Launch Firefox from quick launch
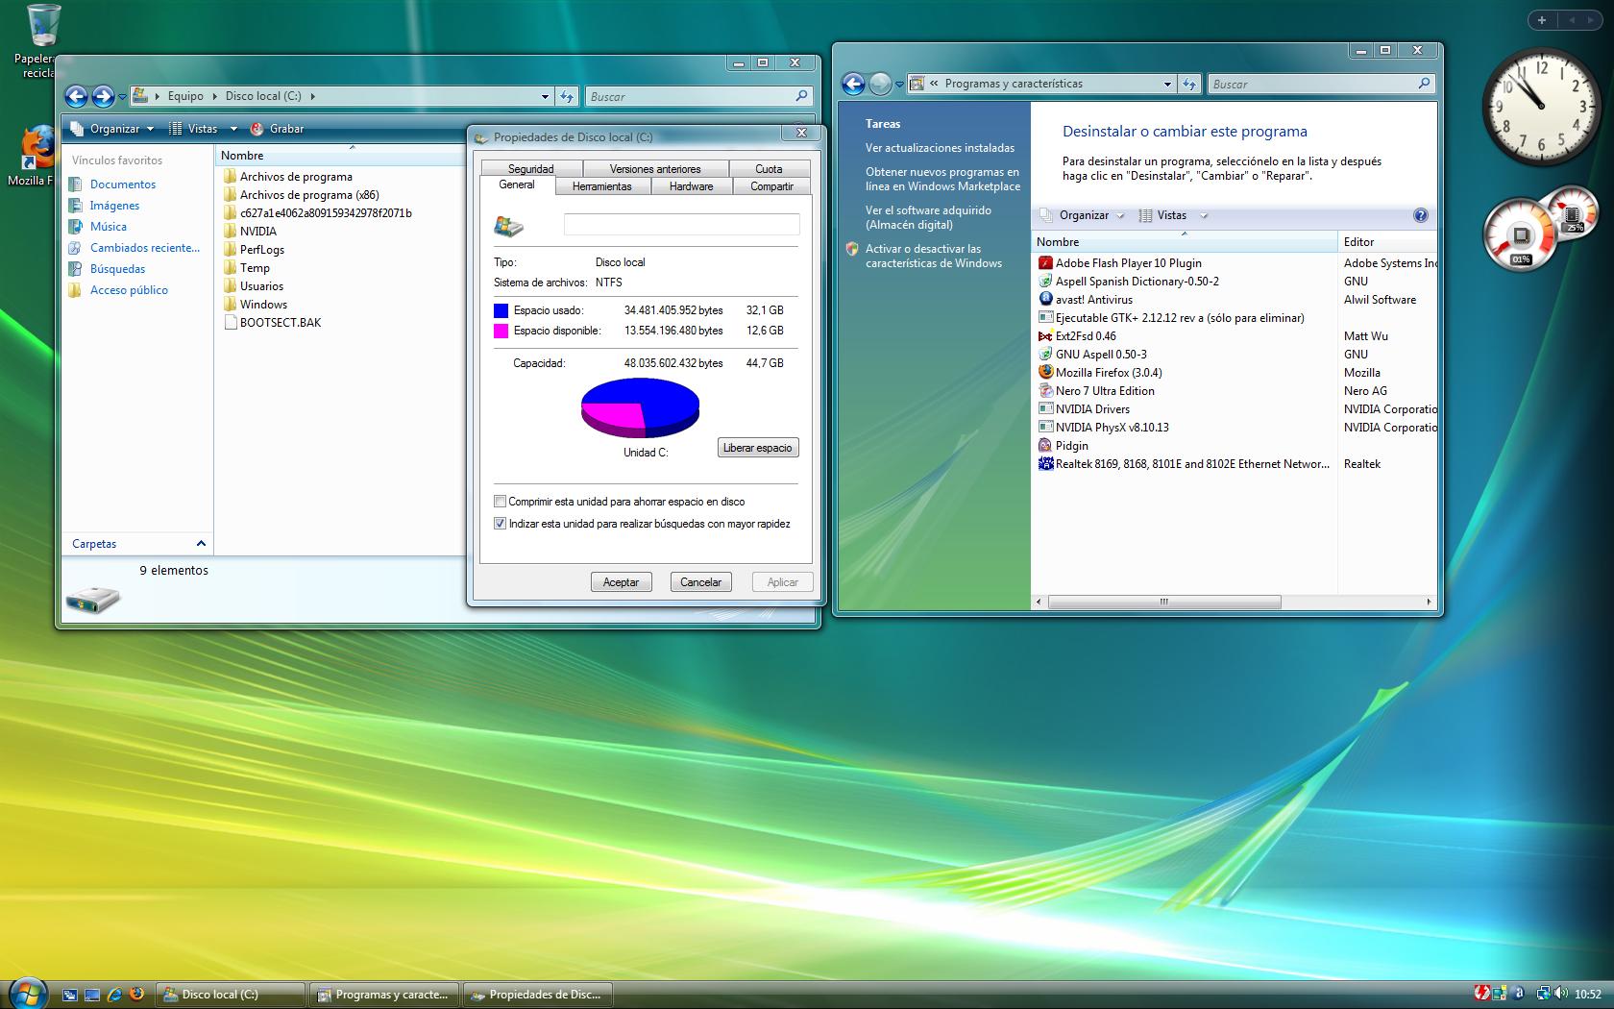1614x1009 pixels. coord(137,995)
